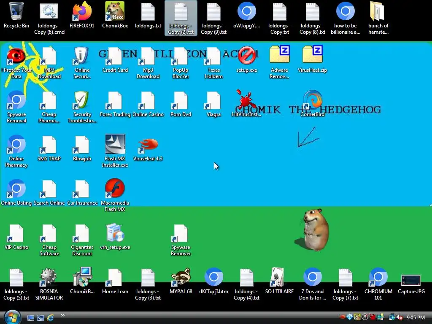432x324 pixels.
Task: Open the muted volume tray icon
Action: [x=400, y=318]
